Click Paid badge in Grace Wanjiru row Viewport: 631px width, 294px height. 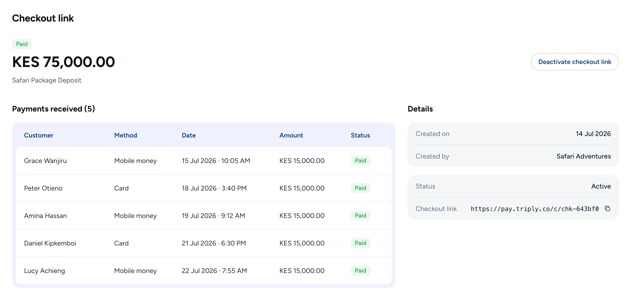coord(361,160)
